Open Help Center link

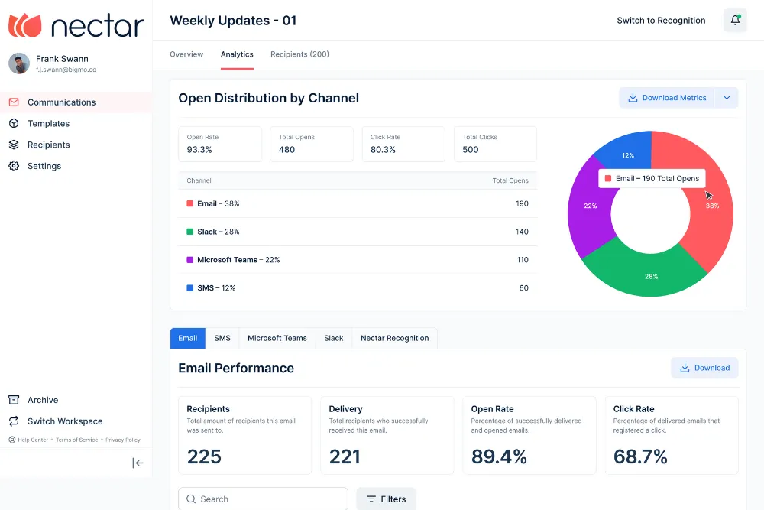coord(33,440)
